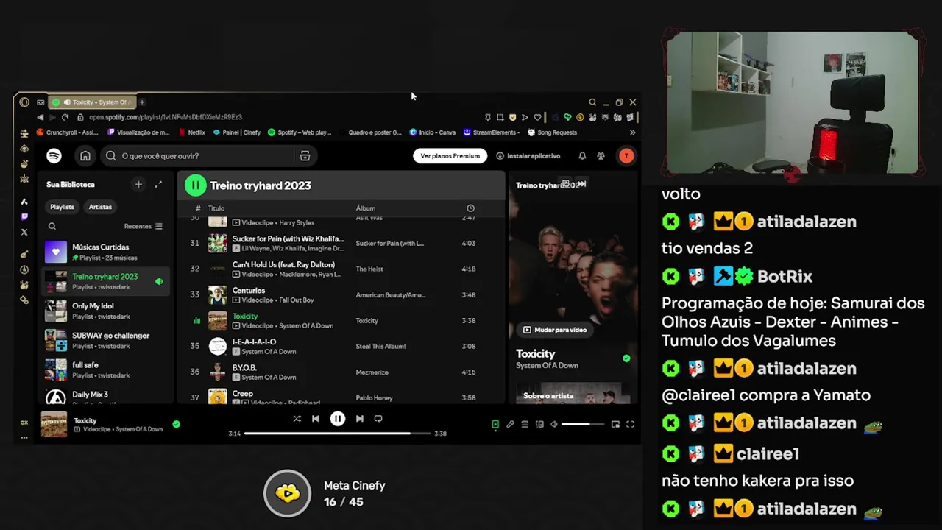Open Only My Idol playlist
Screen dimensions: 942x530
107,311
